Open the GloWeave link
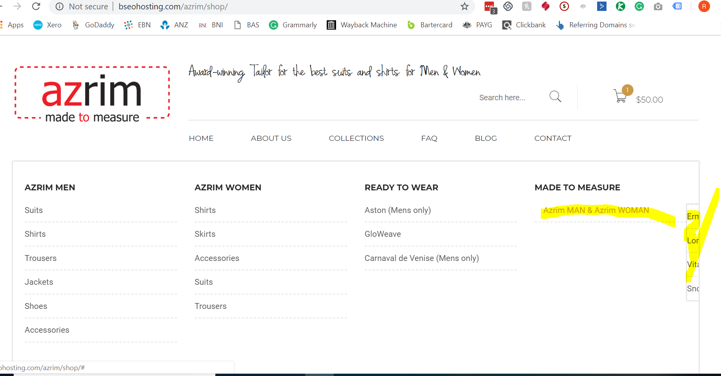Image resolution: width=721 pixels, height=376 pixels. pyautogui.click(x=383, y=234)
